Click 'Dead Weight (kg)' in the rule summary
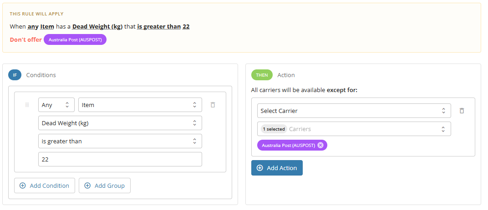 click(x=97, y=27)
